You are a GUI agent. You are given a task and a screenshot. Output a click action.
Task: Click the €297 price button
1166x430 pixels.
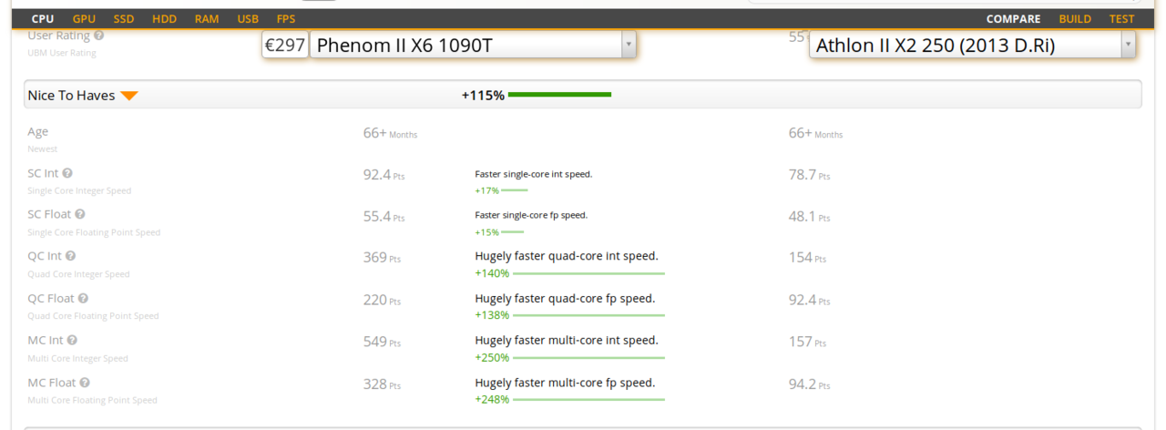[285, 45]
